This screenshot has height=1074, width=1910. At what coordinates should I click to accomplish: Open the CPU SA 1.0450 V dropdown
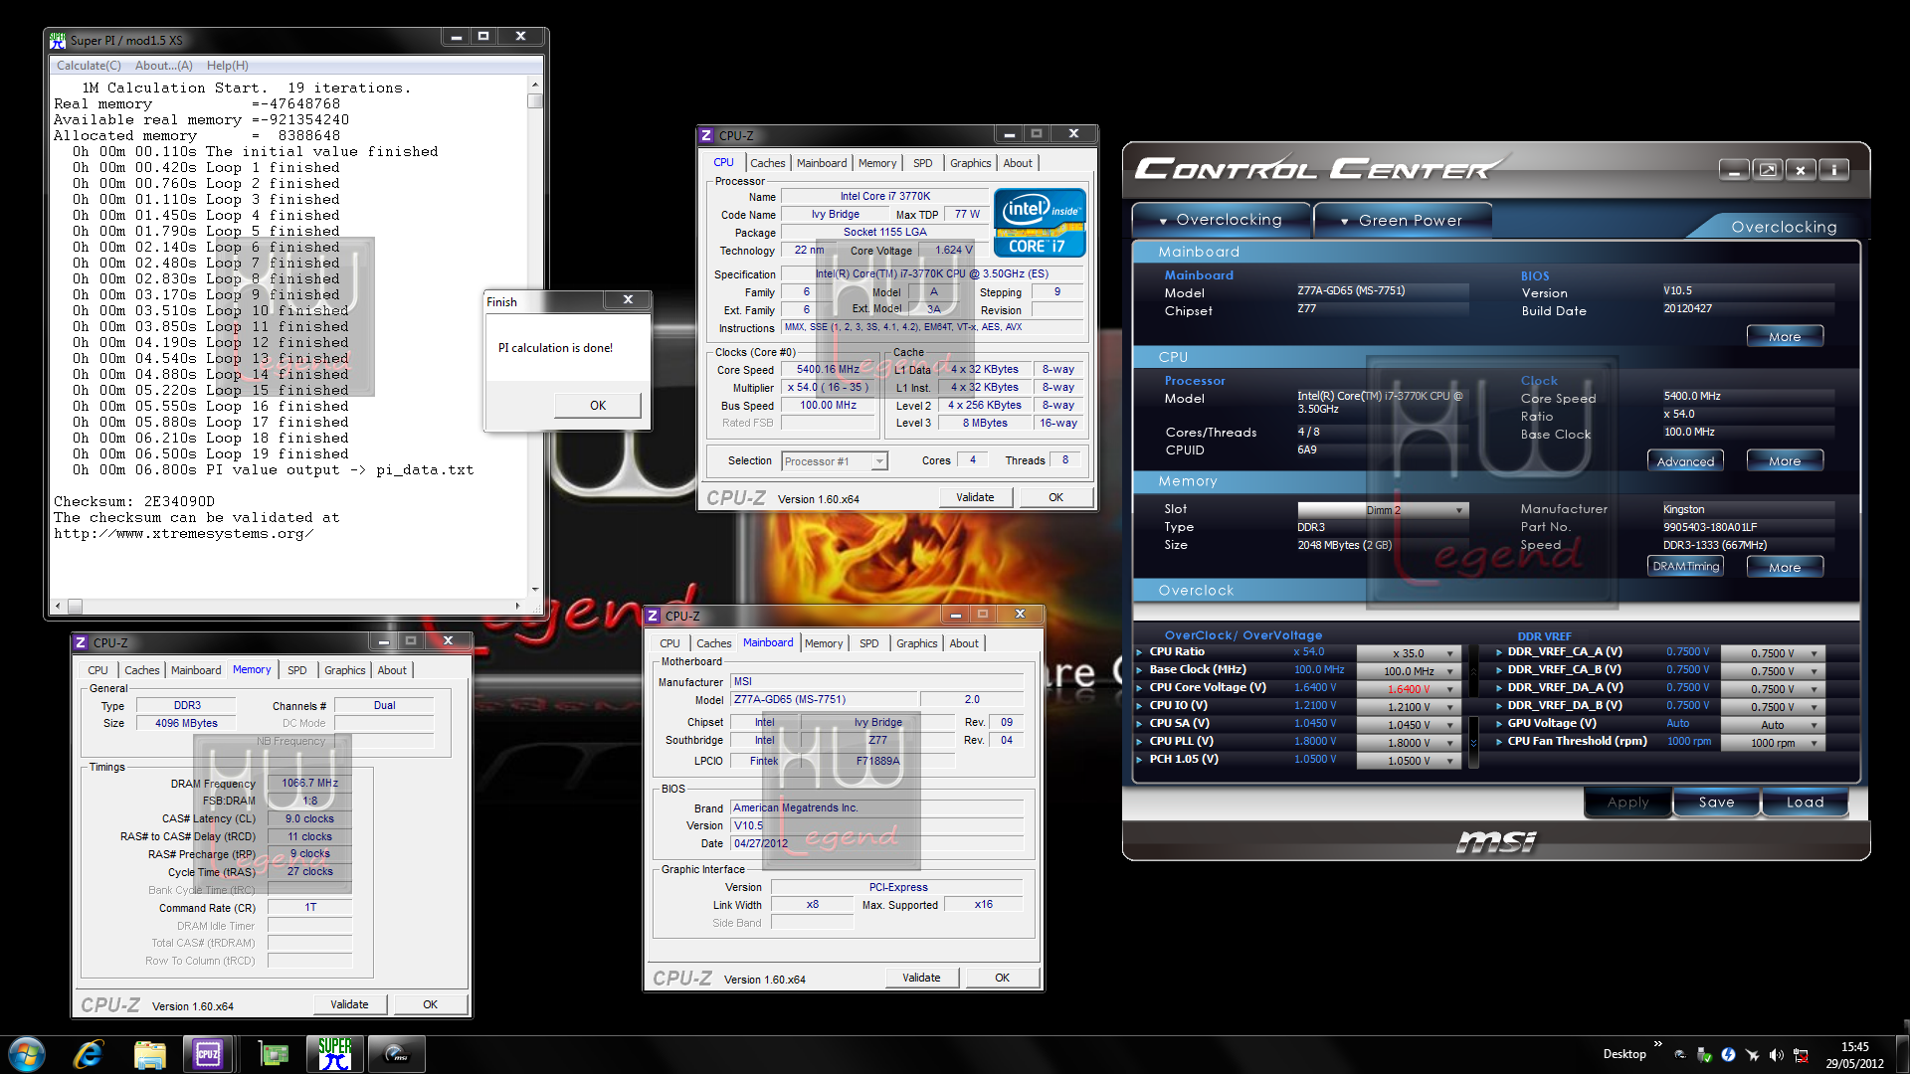(1408, 725)
